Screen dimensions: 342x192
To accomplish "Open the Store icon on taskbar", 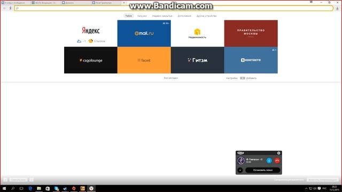I will 48,188.
